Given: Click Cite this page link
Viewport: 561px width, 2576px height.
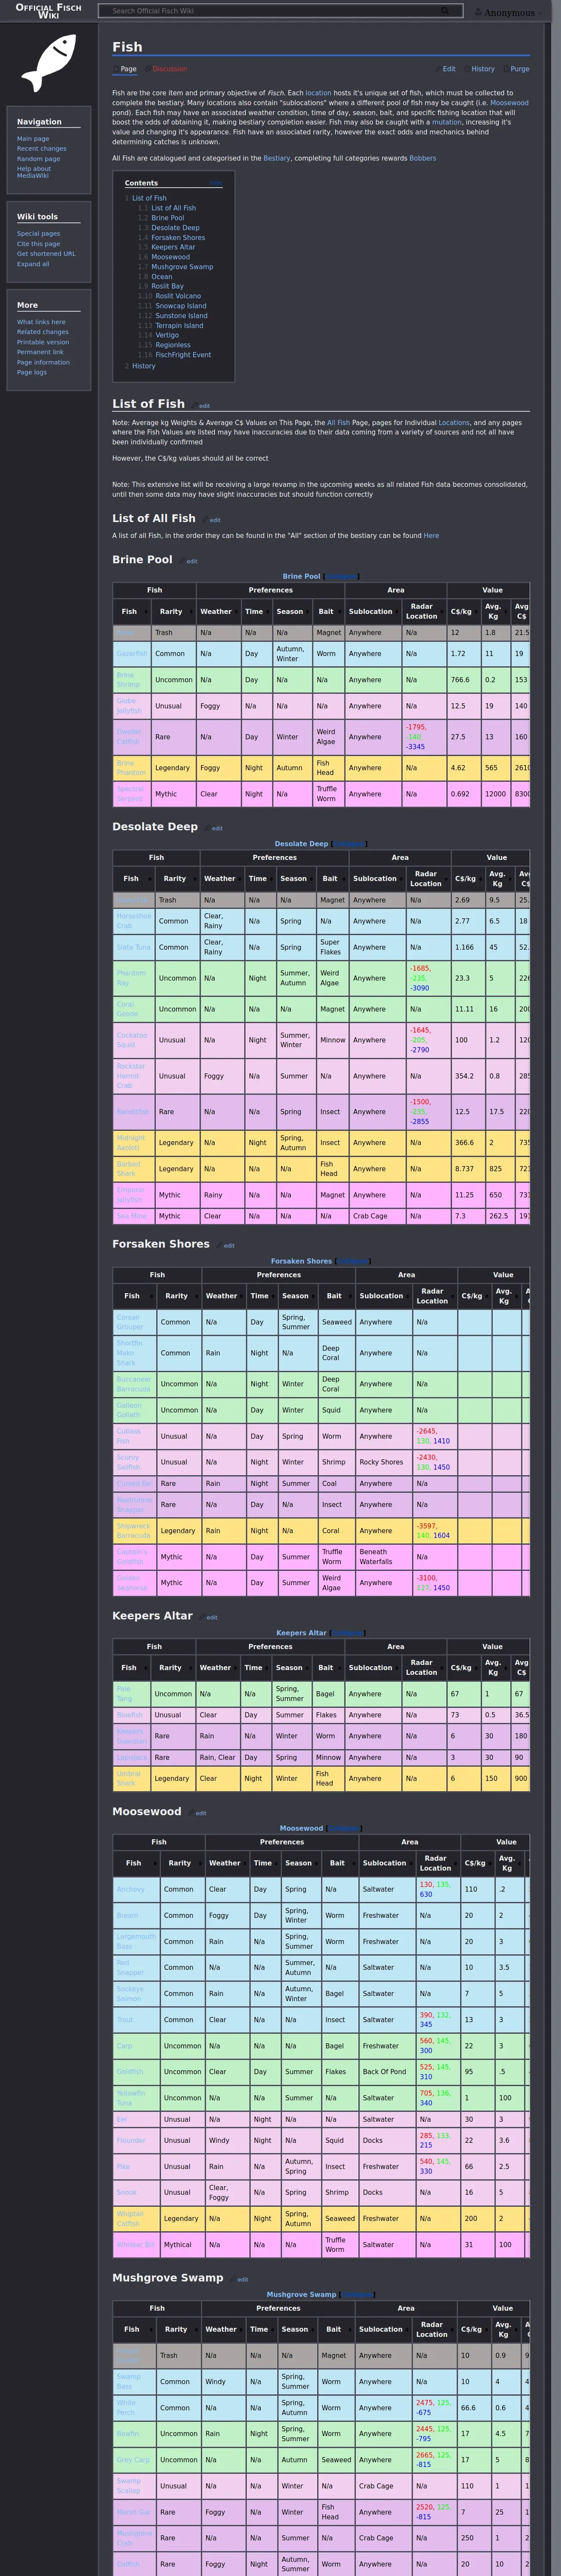Looking at the screenshot, I should [x=38, y=244].
